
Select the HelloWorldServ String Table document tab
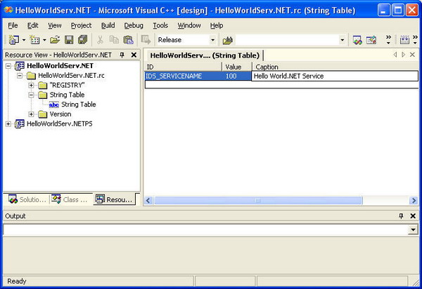205,55
